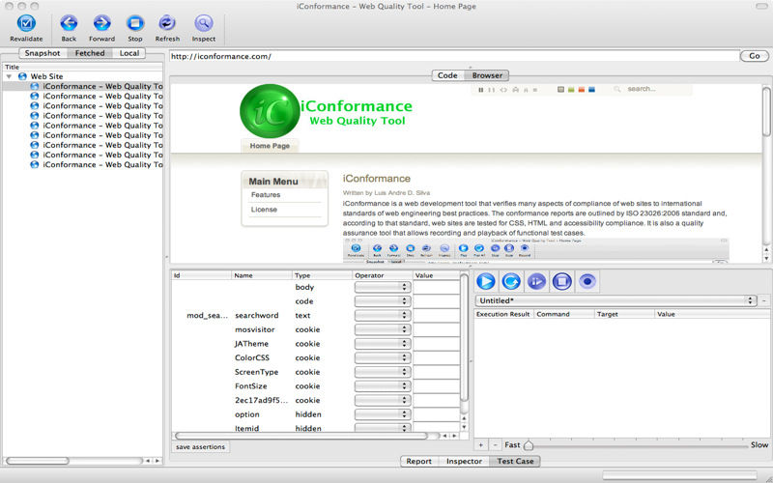Click the green iC logo on the page
This screenshot has width=773, height=483.
270,111
